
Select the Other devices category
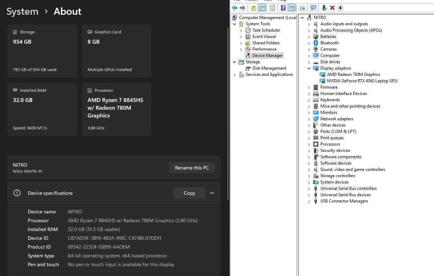point(333,125)
